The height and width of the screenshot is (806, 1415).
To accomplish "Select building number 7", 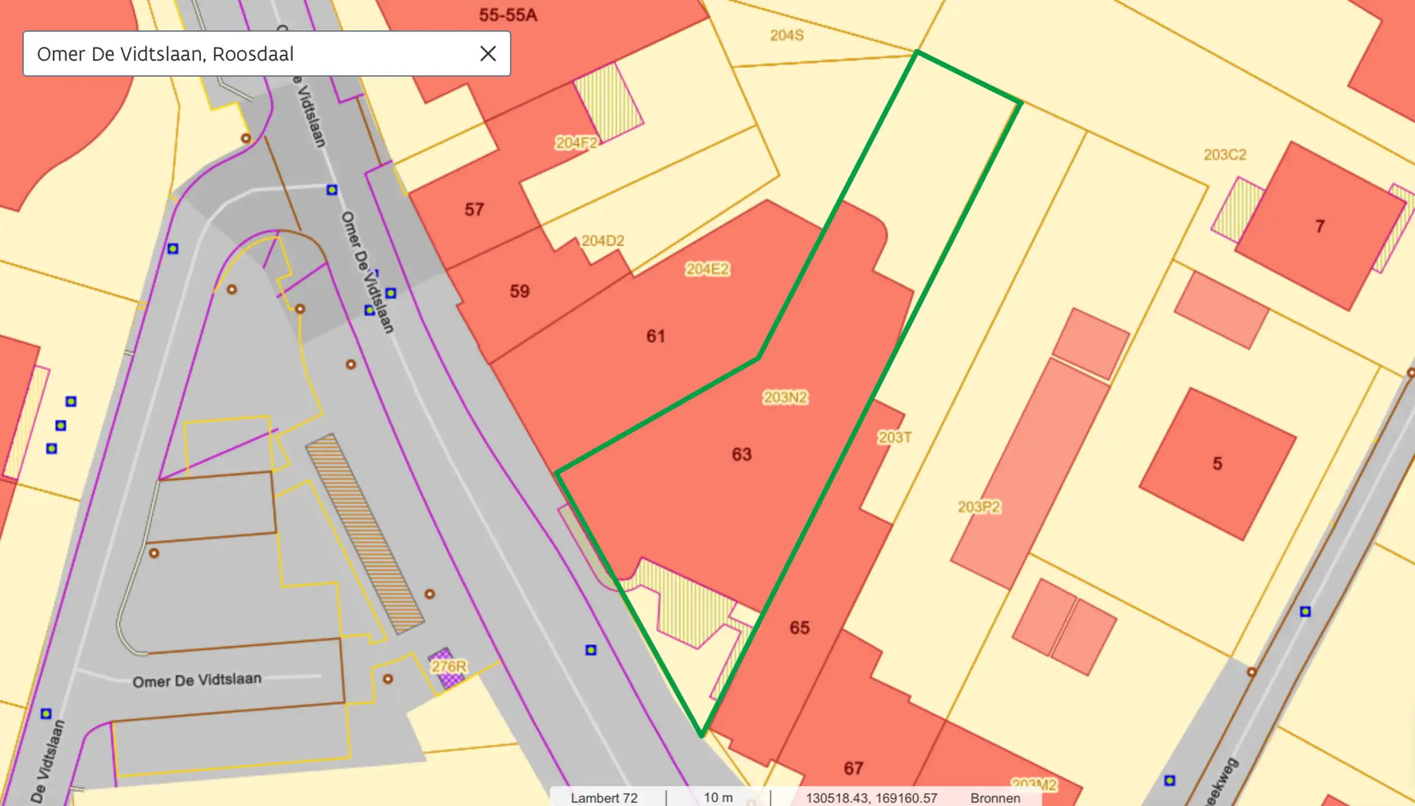I will click(1319, 226).
